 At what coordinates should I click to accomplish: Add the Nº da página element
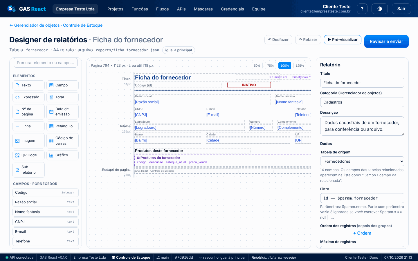[x=28, y=112]
